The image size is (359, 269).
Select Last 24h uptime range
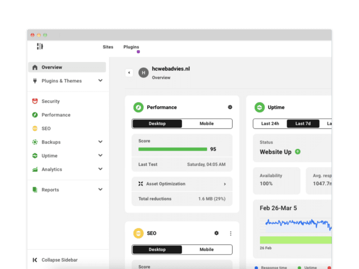pos(270,123)
